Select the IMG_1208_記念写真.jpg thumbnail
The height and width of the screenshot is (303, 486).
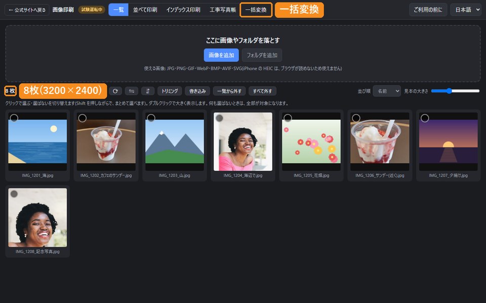point(37,221)
